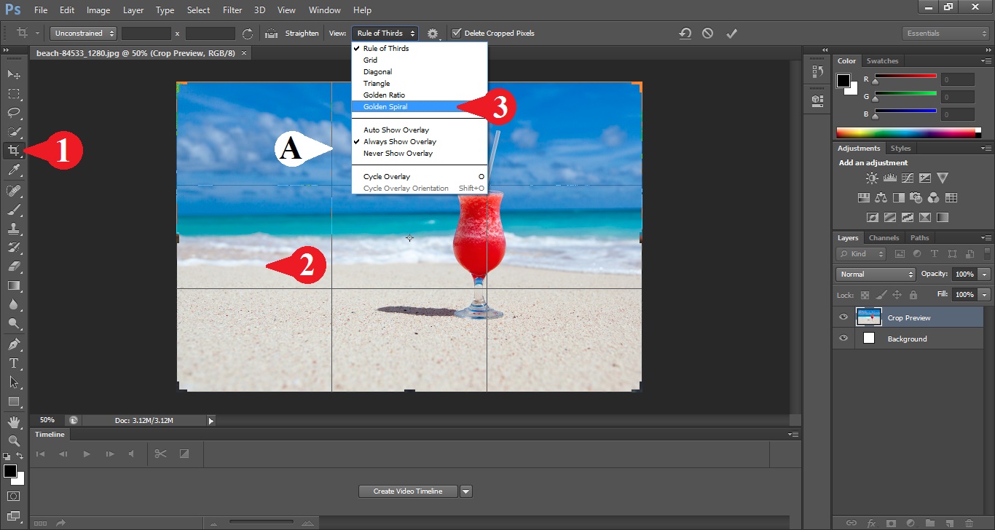The height and width of the screenshot is (530, 995).
Task: Open the Unconstrained aspect ratio dropdown
Action: (x=82, y=33)
